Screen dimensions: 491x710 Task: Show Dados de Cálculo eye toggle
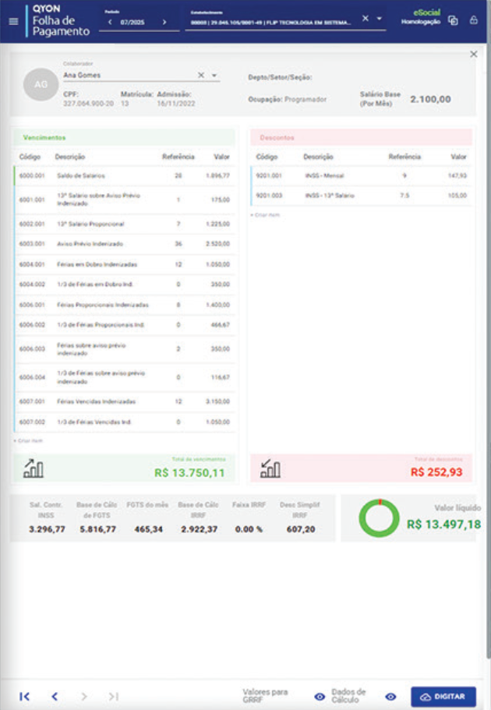pyautogui.click(x=390, y=697)
